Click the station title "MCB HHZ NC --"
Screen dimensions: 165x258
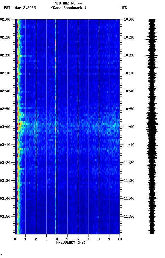coord(68,3)
